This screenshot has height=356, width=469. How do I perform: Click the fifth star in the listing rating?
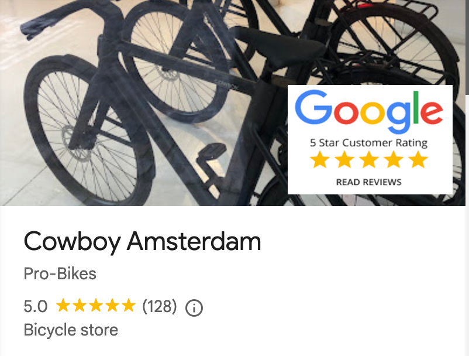tap(129, 306)
